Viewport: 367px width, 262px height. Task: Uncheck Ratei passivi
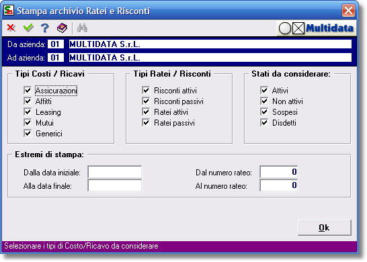point(146,122)
